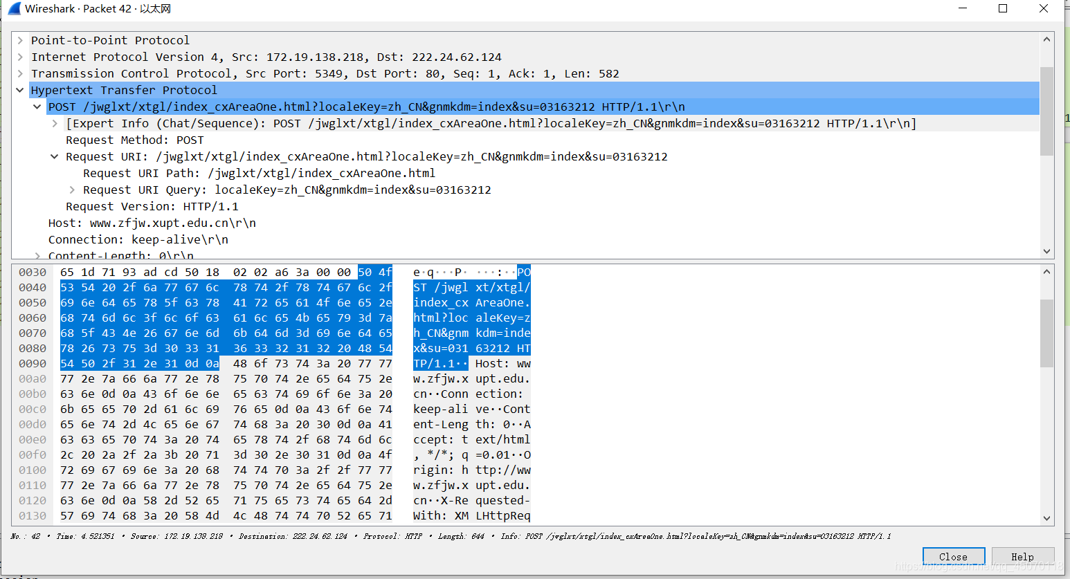Click the Wireshark fin icon in title bar

coord(14,9)
